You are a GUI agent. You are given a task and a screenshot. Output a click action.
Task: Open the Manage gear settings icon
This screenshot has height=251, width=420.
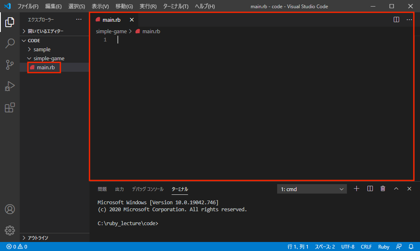(x=10, y=230)
